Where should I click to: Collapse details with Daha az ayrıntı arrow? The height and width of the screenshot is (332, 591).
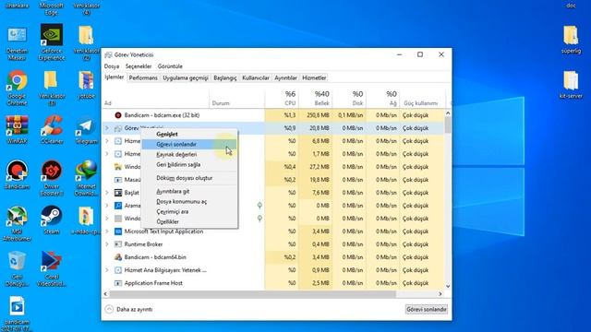pos(109,310)
